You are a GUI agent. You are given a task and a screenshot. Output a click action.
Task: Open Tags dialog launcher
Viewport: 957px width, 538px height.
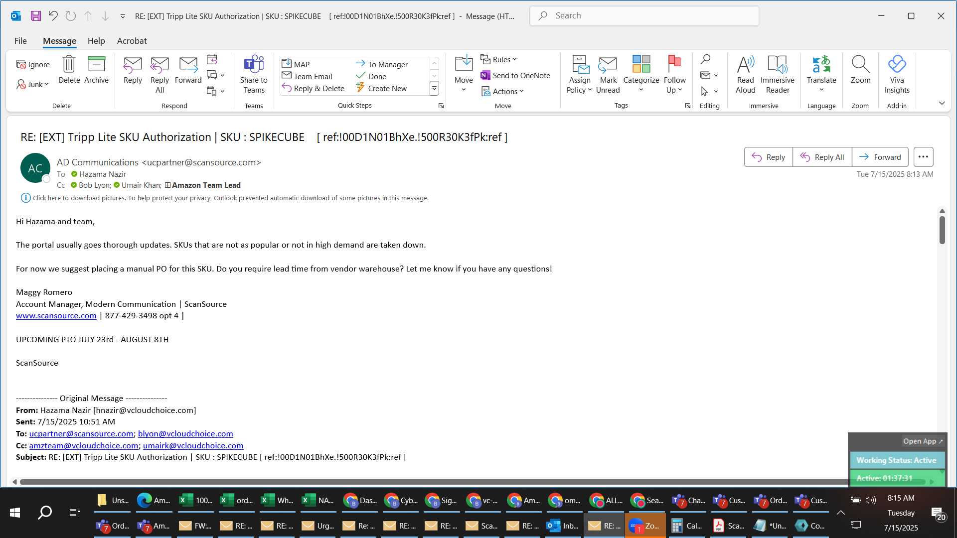click(688, 106)
